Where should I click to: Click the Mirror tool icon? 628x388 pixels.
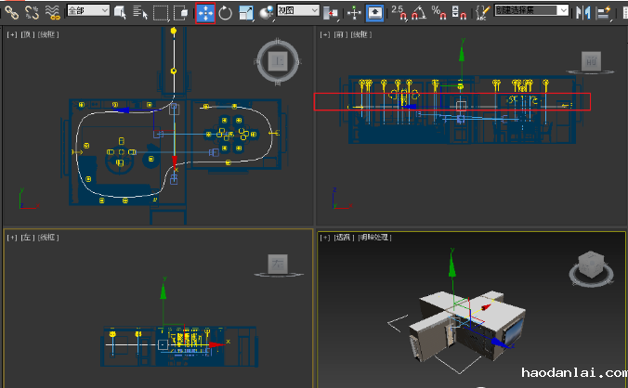(x=583, y=13)
